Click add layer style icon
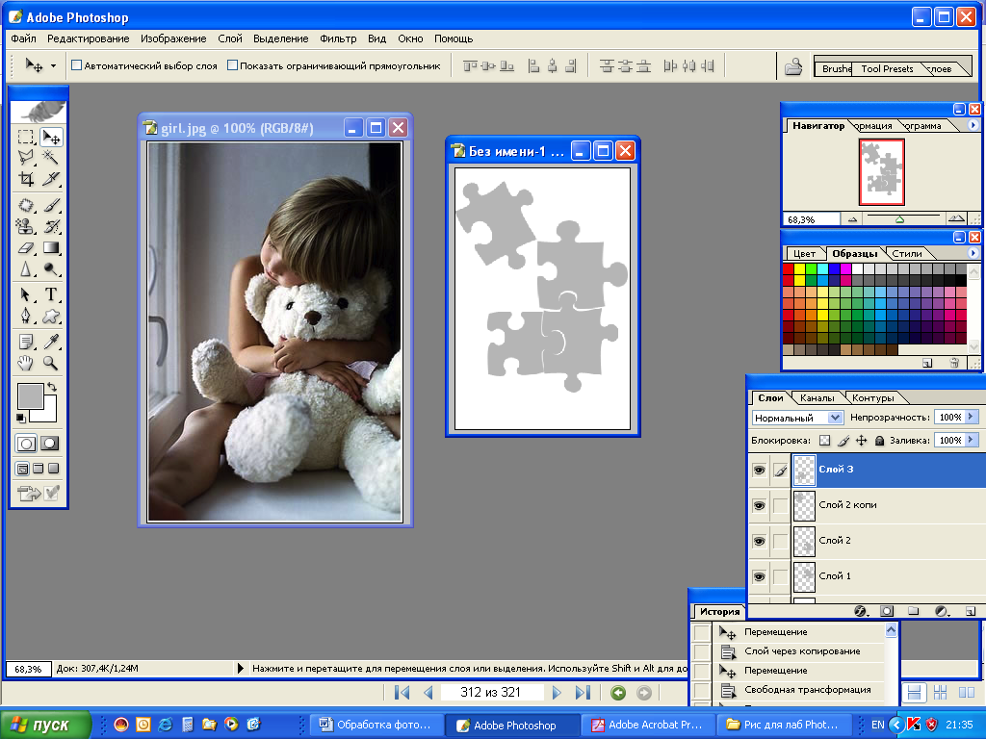This screenshot has height=739, width=986. pos(861,611)
